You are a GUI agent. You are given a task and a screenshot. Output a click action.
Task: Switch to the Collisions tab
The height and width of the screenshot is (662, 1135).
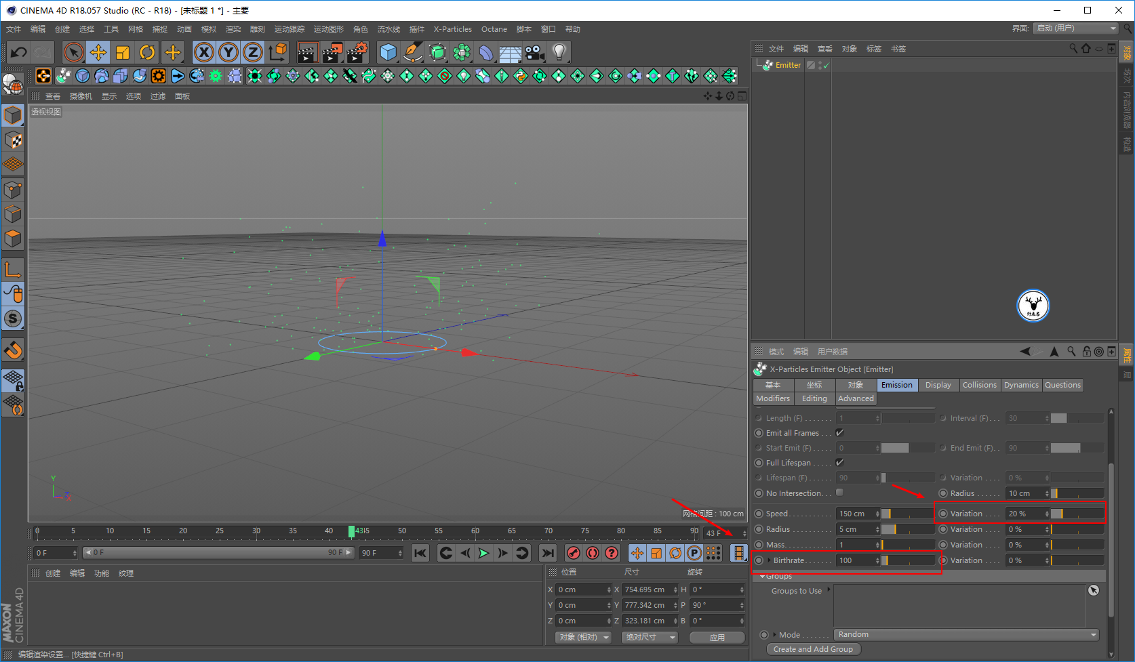pyautogui.click(x=980, y=385)
